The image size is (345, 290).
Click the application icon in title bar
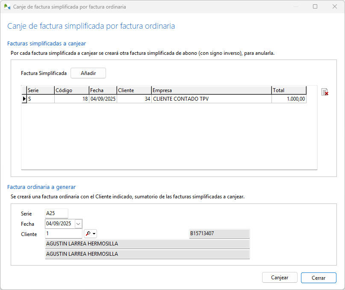[x=7, y=7]
